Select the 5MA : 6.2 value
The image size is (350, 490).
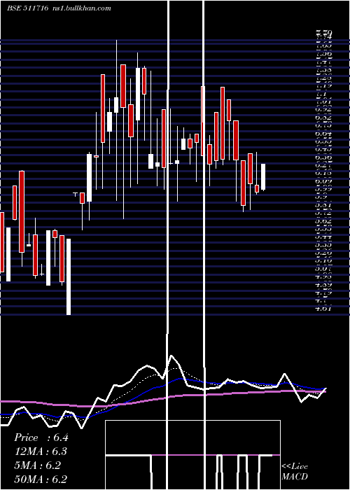pyautogui.click(x=37, y=465)
